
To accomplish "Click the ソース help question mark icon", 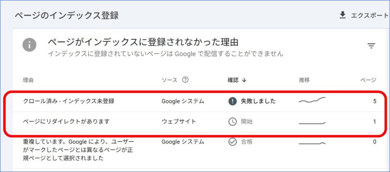I will (185, 80).
